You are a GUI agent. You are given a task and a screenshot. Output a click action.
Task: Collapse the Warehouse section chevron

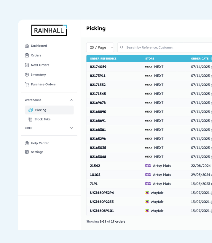click(x=71, y=100)
